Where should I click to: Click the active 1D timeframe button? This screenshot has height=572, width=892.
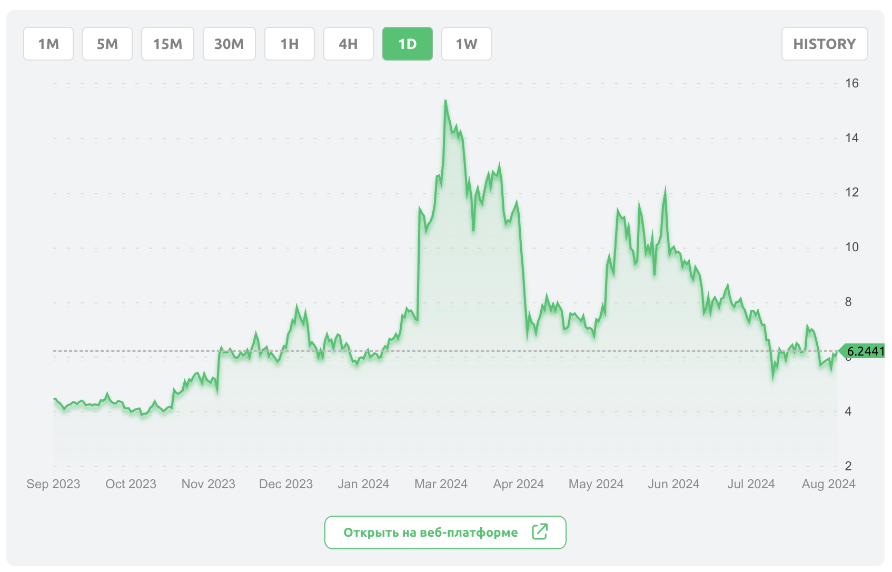pyautogui.click(x=407, y=44)
